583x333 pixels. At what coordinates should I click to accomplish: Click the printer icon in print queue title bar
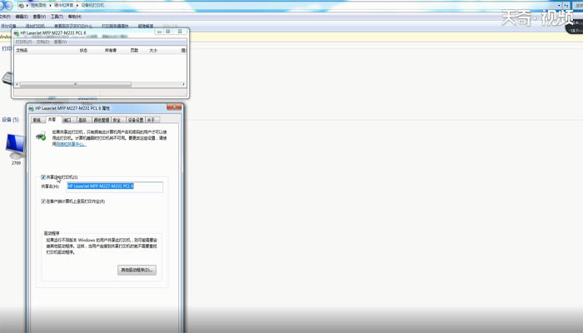click(17, 33)
